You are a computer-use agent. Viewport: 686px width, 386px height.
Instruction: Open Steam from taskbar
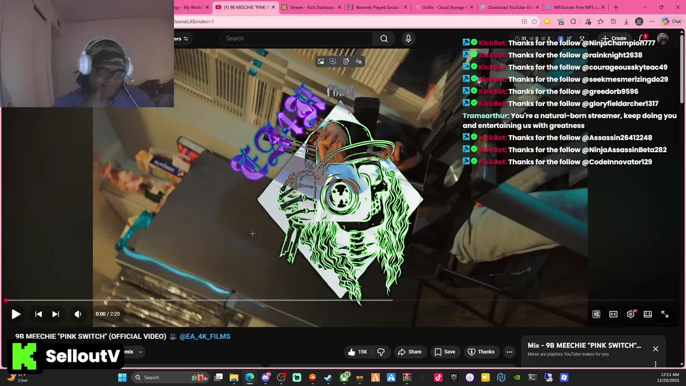328,377
